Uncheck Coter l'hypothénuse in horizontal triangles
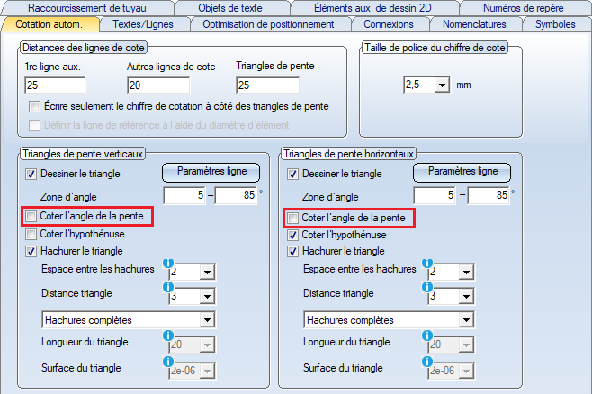Viewport: 592px width, 394px height. (x=292, y=235)
